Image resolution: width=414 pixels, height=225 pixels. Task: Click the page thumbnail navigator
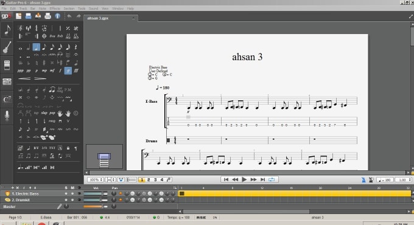coord(104,156)
